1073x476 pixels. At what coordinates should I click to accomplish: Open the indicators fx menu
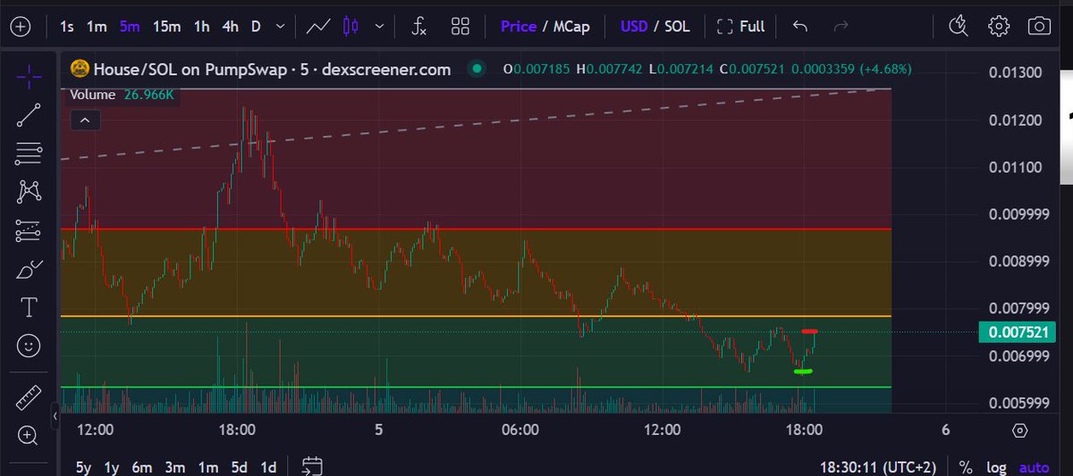(418, 26)
